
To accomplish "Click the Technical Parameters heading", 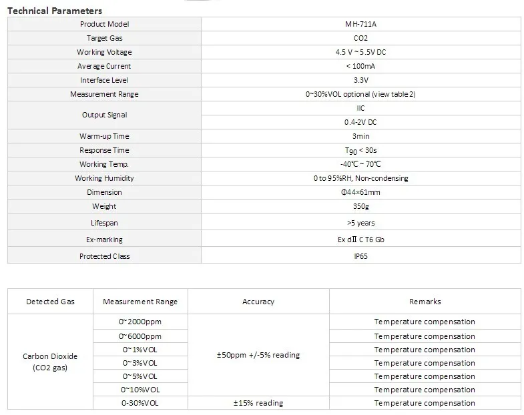I will tap(55, 11).
